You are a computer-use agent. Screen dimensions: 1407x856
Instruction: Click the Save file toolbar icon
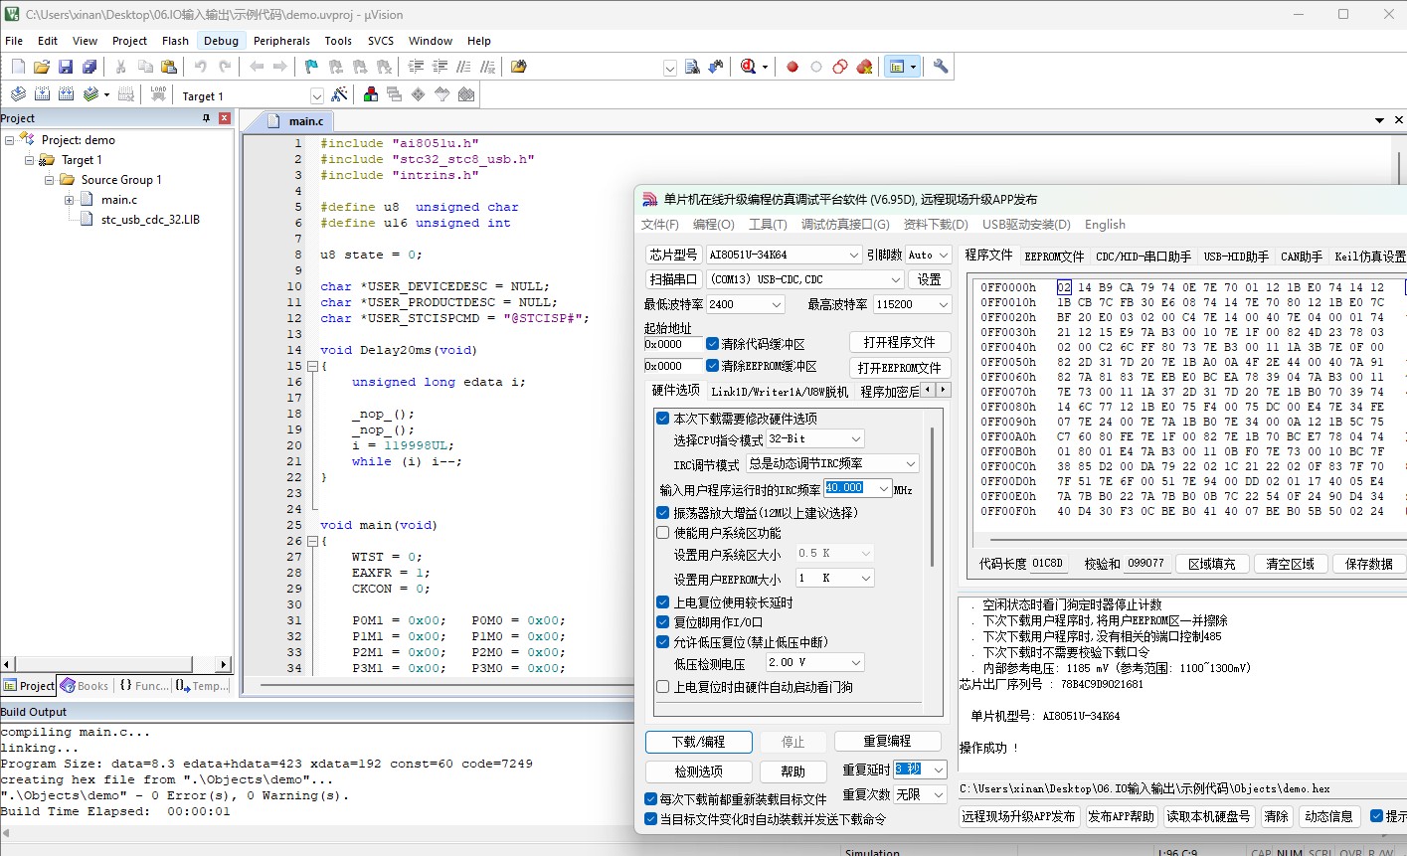(66, 67)
